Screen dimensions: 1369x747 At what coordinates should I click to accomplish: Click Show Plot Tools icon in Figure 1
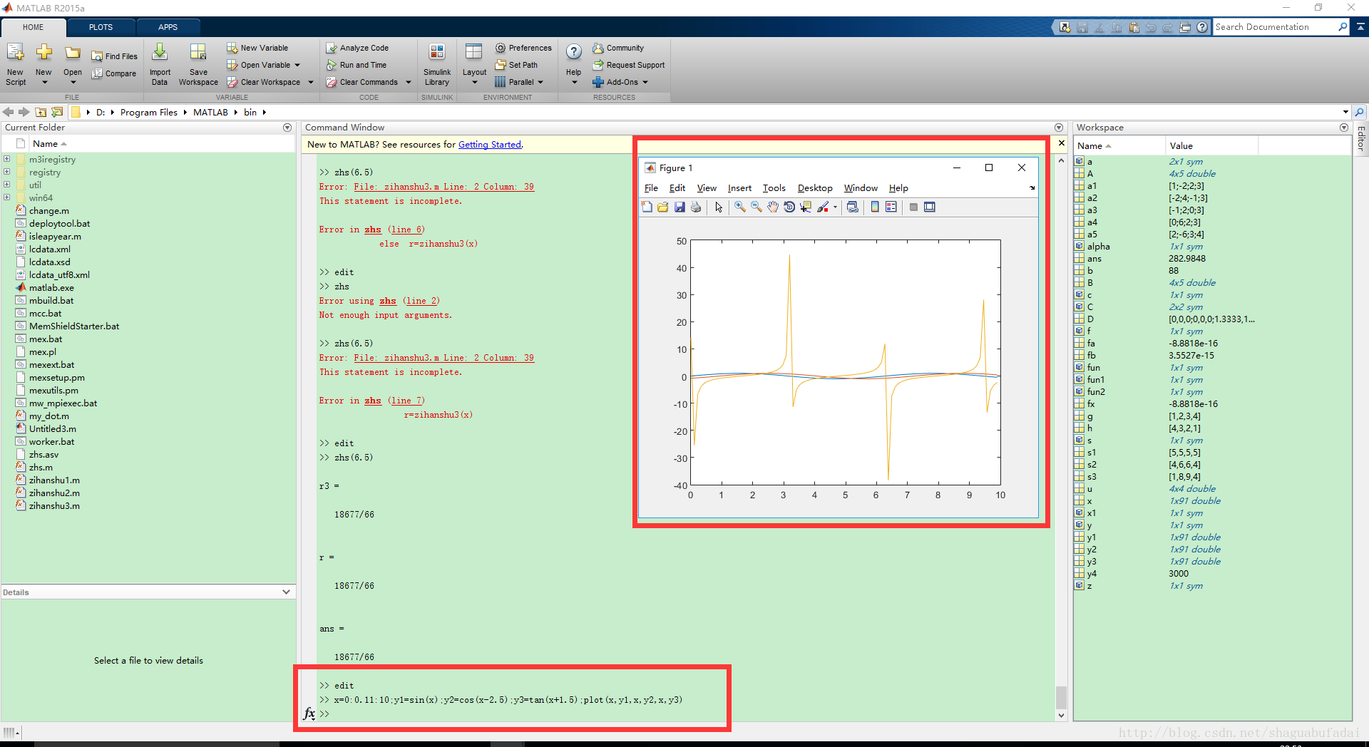(x=930, y=207)
